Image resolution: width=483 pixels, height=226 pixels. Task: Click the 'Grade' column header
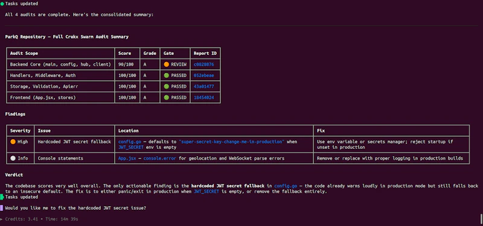pos(150,53)
